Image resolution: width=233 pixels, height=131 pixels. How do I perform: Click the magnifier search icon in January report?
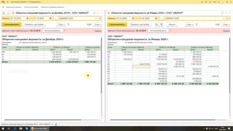(x=157, y=24)
